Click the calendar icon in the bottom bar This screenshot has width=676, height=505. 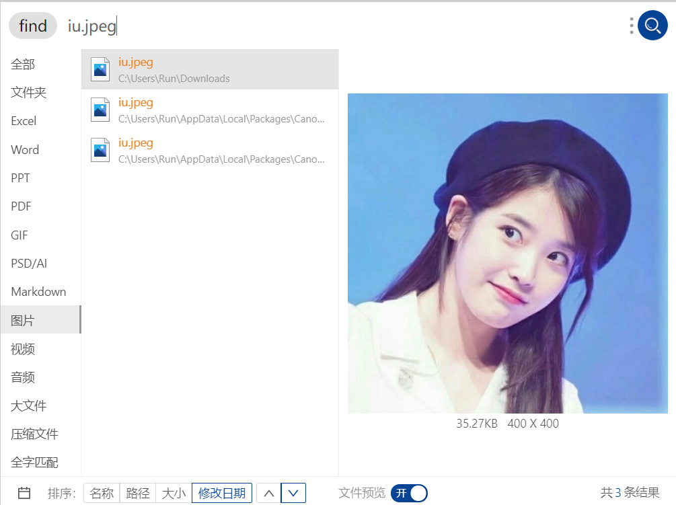(x=24, y=493)
